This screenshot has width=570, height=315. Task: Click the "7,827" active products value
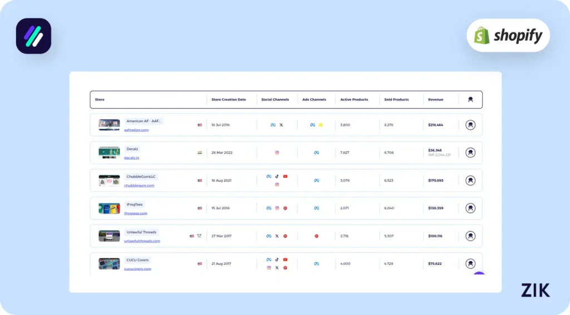(x=345, y=152)
